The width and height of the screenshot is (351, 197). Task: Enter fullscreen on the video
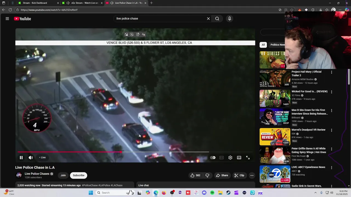[248, 158]
